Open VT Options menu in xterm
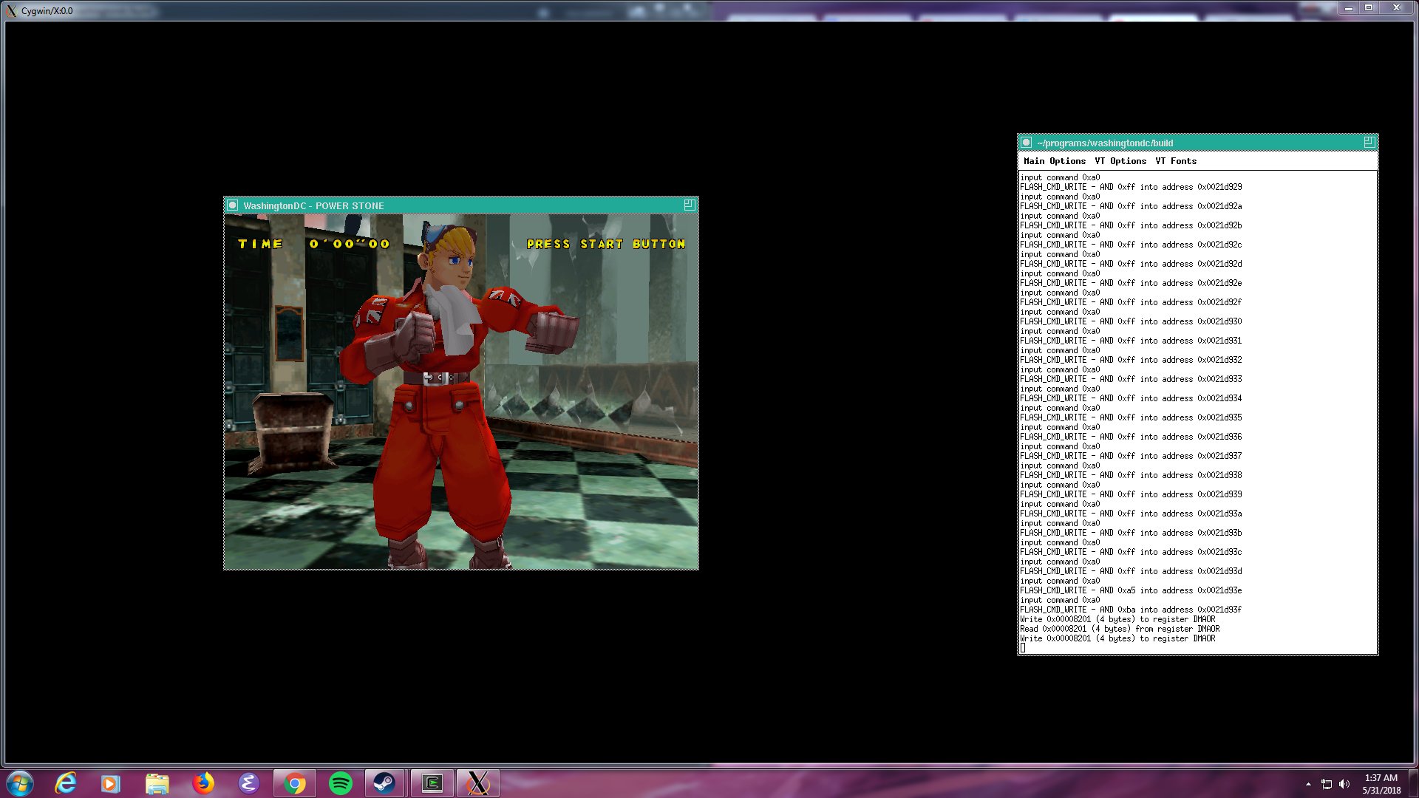The width and height of the screenshot is (1419, 798). coord(1120,161)
